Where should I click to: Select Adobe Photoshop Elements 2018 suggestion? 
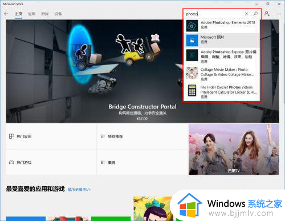[x=222, y=26]
